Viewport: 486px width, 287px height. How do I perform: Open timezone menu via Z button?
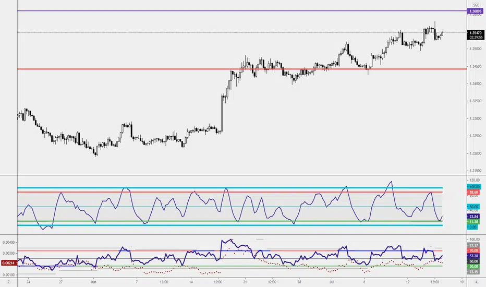point(9,282)
